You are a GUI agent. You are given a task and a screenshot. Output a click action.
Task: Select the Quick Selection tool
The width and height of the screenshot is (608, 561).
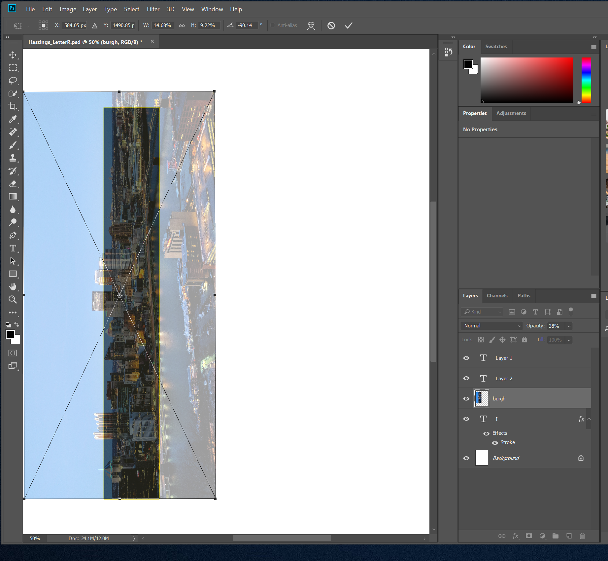[x=13, y=93]
